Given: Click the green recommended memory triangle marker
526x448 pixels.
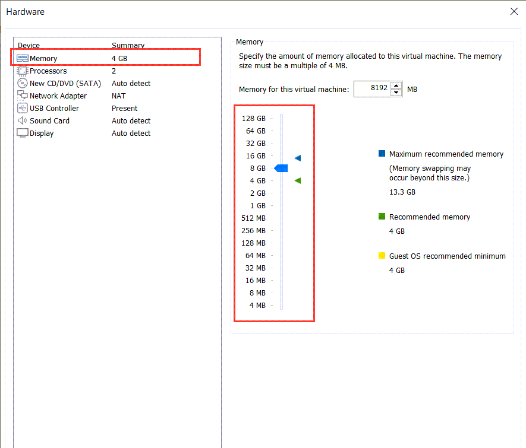Looking at the screenshot, I should (298, 180).
